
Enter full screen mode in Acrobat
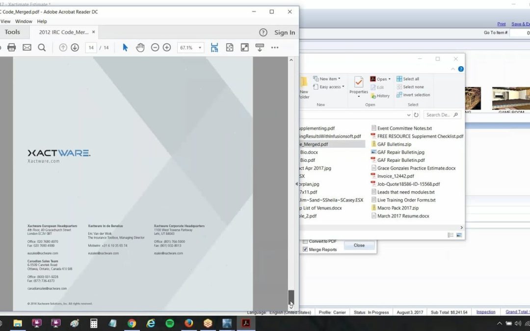pos(245,48)
